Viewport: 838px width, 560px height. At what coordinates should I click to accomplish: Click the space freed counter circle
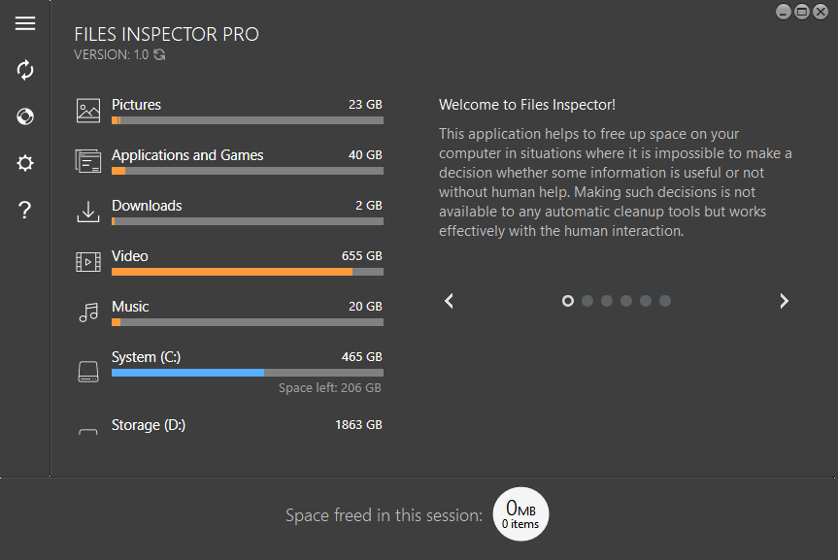(520, 515)
